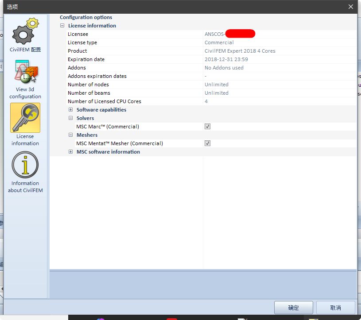The height and width of the screenshot is (320, 361).
Task: Click 'CivilFEM Expert 2018 4 Cores' value
Action: 240,51
